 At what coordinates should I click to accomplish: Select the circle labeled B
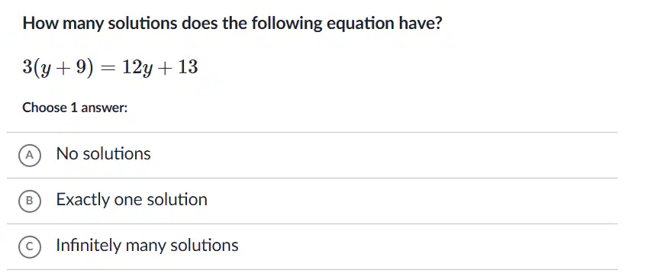tap(29, 201)
